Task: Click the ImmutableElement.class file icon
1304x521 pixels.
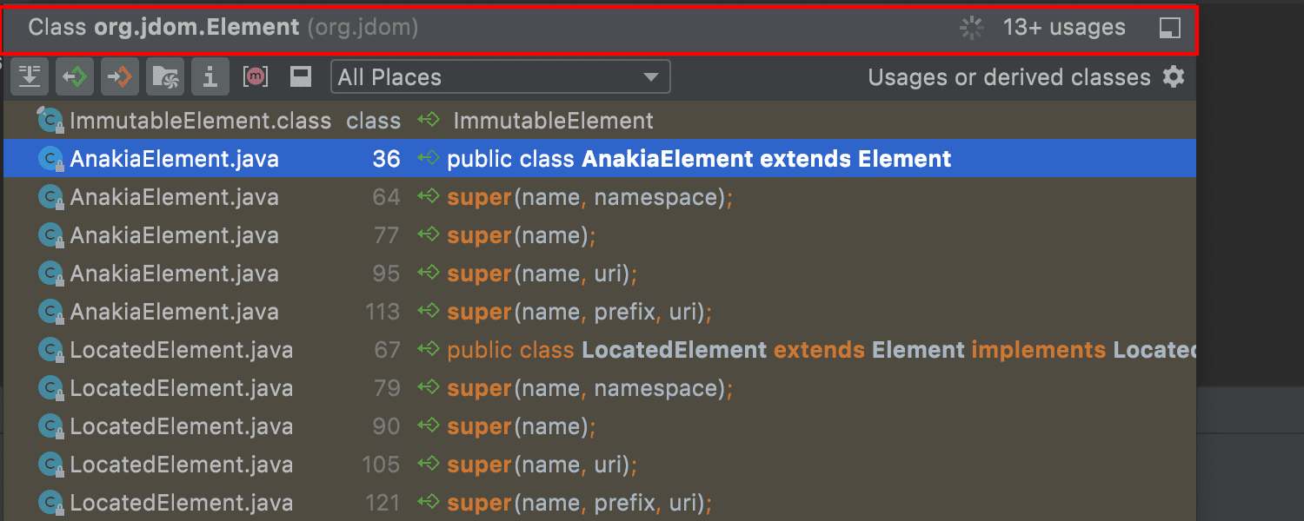Action: [x=50, y=121]
